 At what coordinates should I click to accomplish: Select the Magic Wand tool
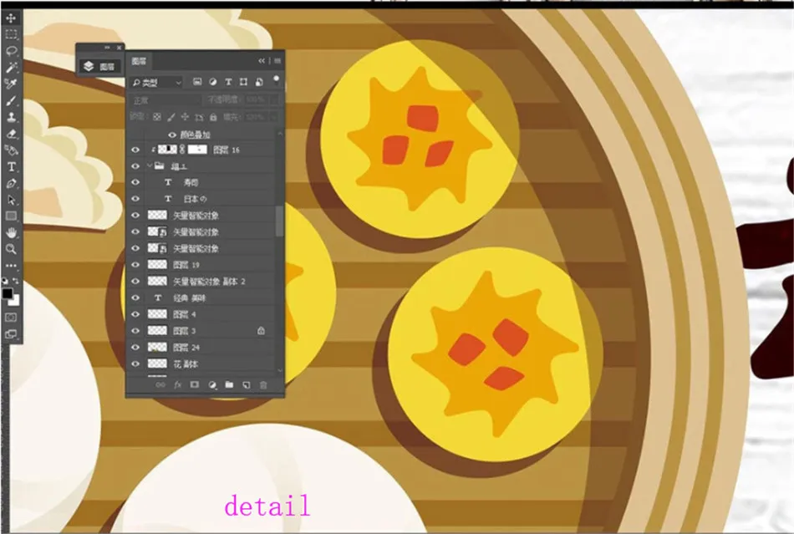tap(11, 68)
